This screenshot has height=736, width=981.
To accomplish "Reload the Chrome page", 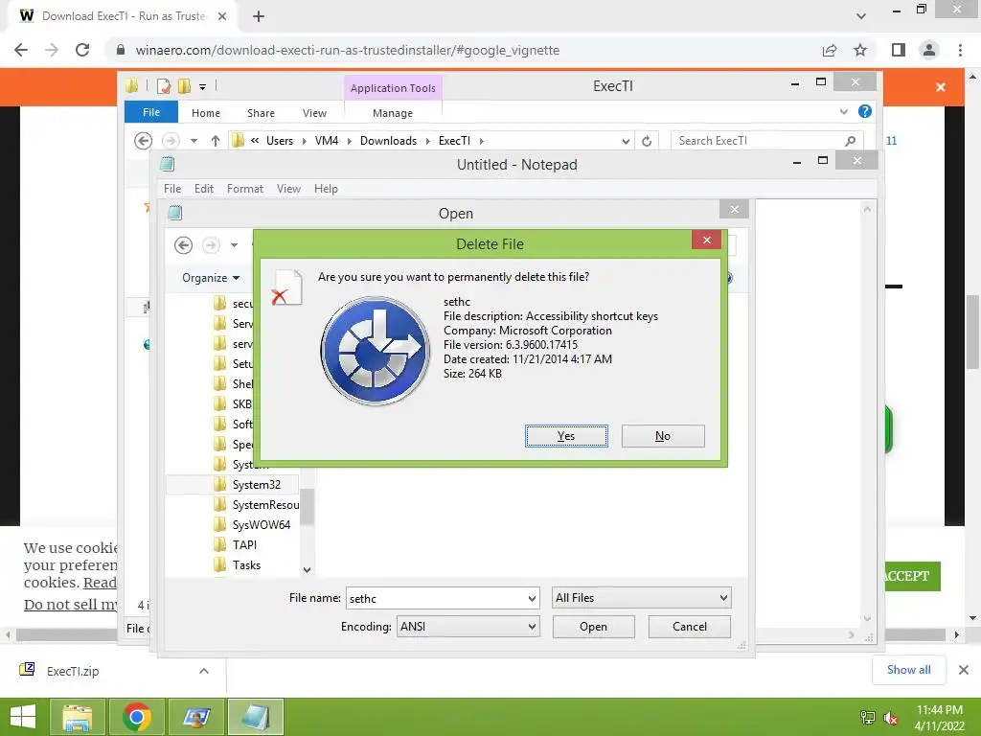I will coord(82,50).
